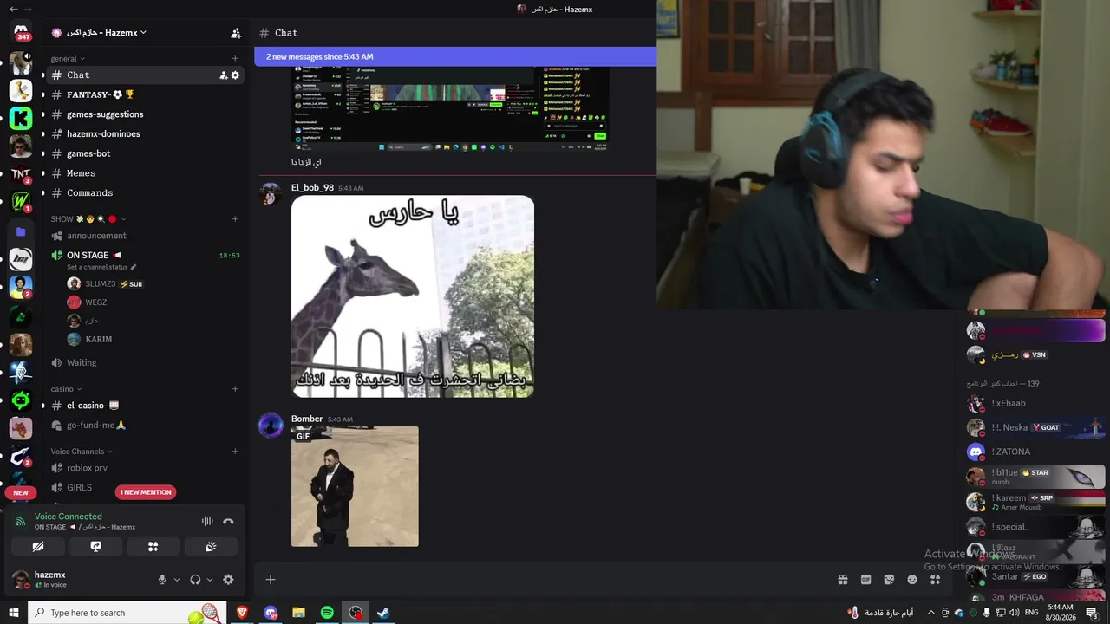1110x624 pixels.
Task: Share your screen in voice panel
Action: click(95, 547)
